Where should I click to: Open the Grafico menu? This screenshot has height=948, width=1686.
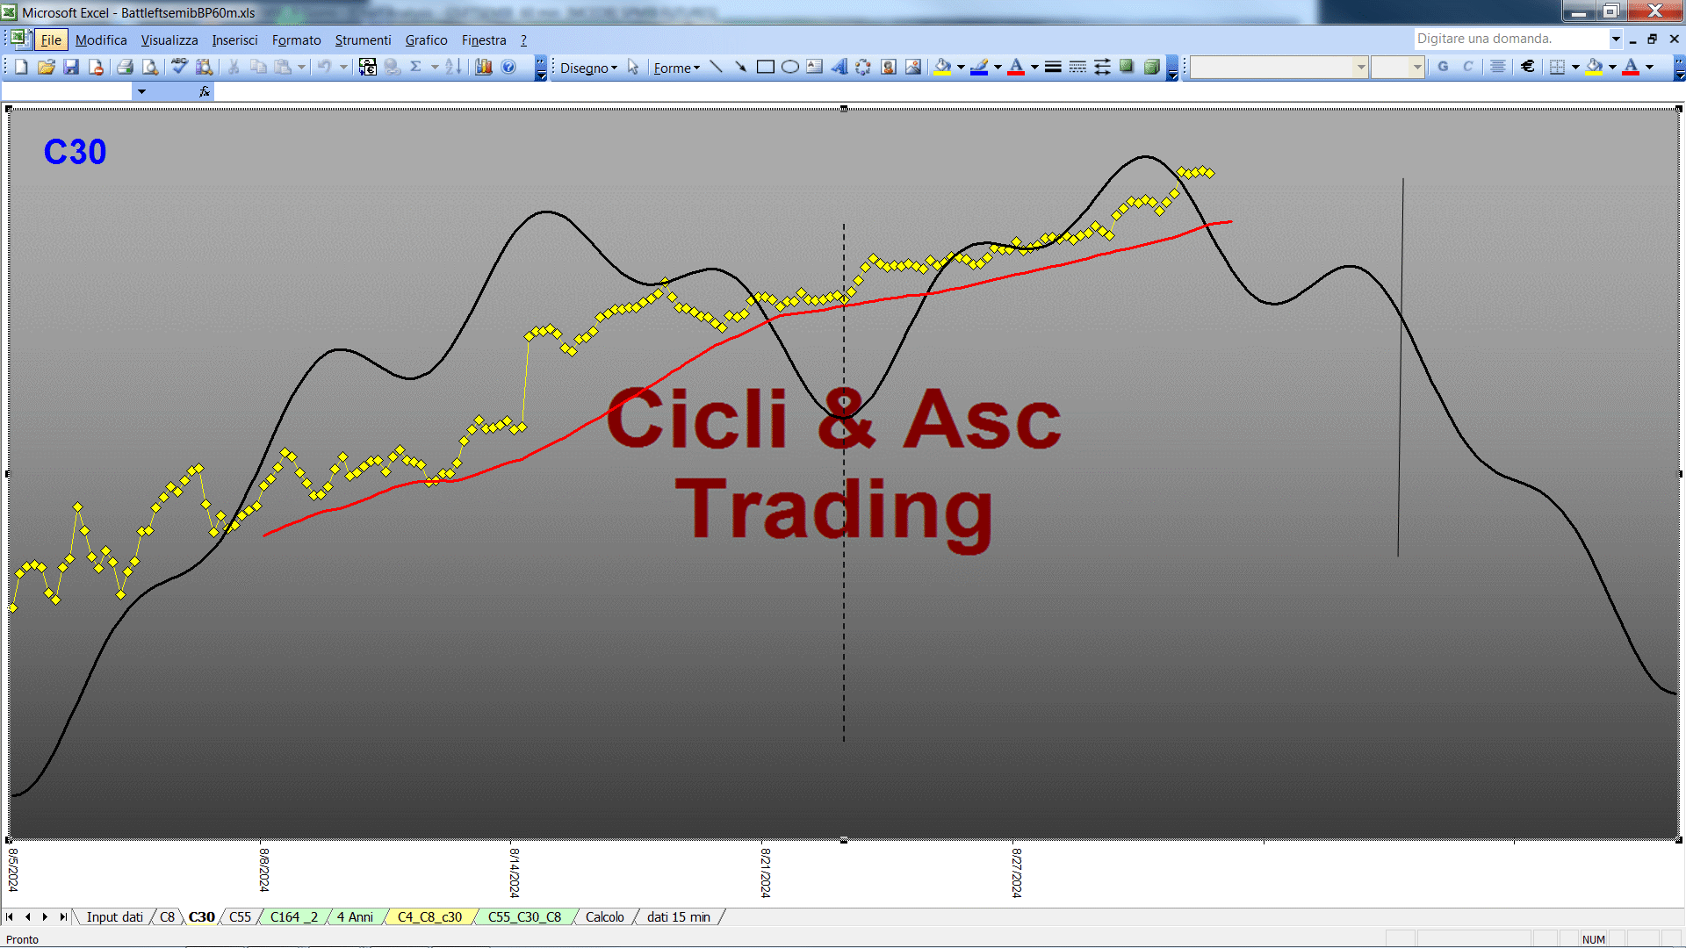click(426, 39)
